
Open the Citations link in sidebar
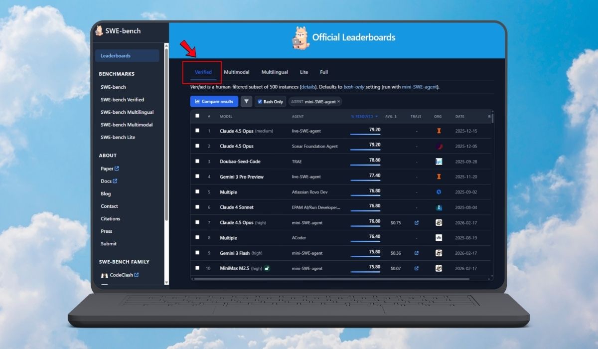point(111,219)
